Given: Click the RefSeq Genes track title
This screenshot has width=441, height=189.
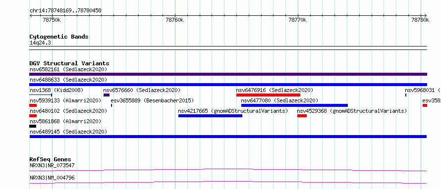Looking at the screenshot, I should pyautogui.click(x=50, y=159).
